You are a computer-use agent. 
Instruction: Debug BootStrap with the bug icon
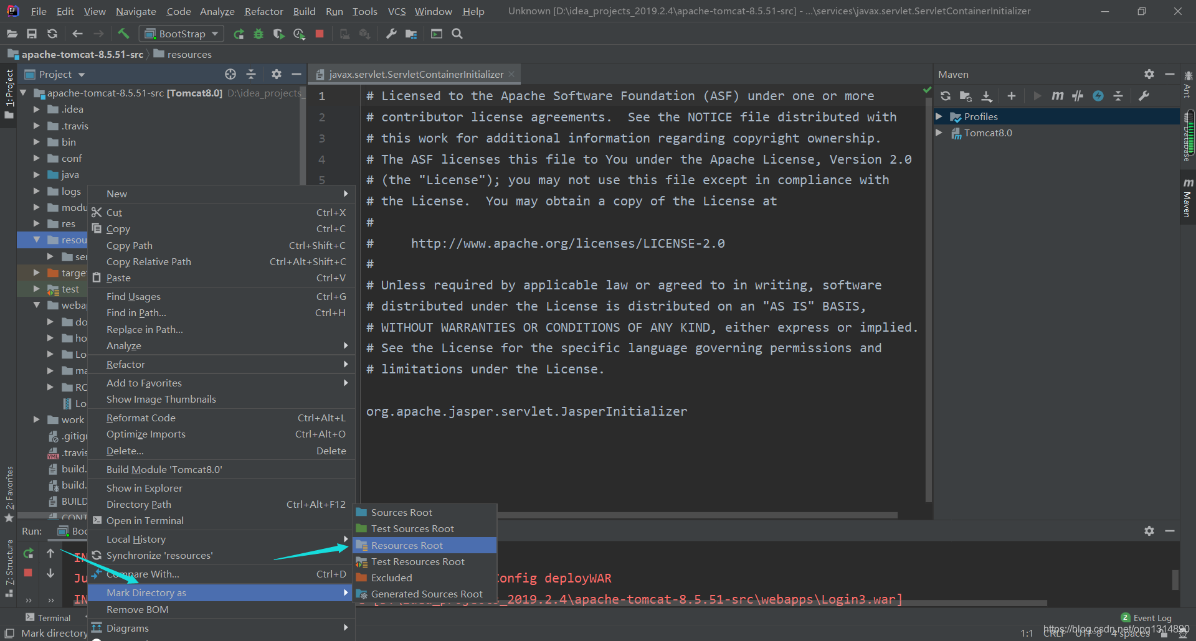pos(259,34)
